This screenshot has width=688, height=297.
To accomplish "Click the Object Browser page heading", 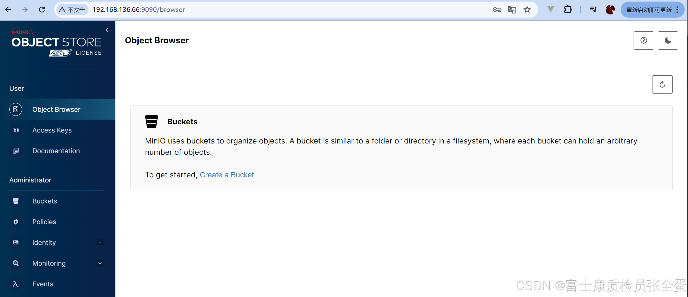I will (157, 40).
